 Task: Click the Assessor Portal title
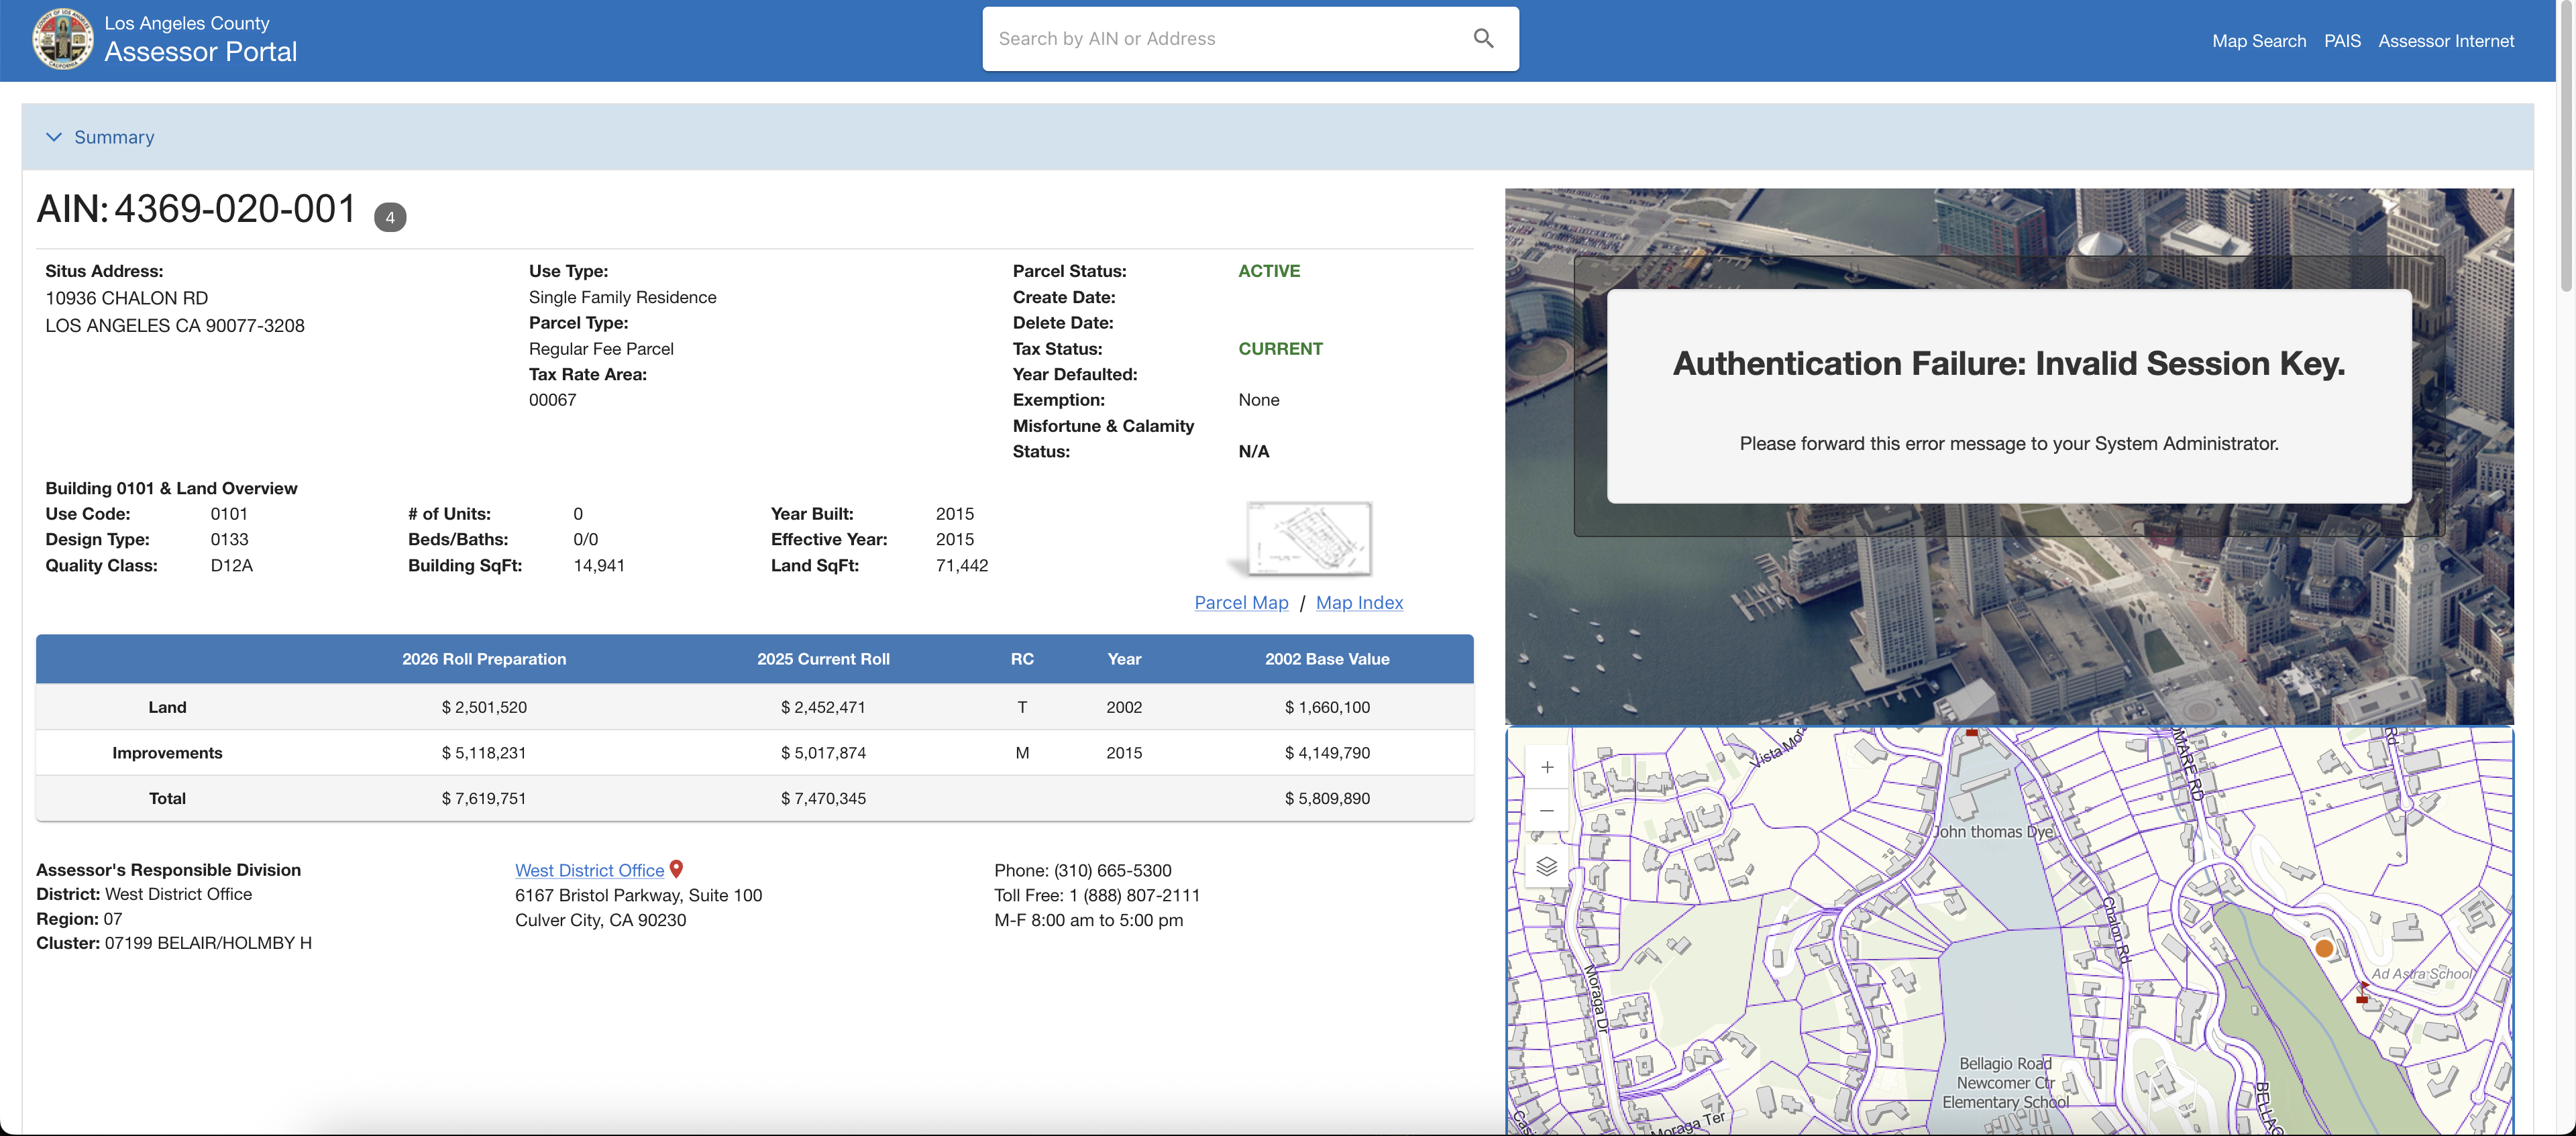pos(200,52)
